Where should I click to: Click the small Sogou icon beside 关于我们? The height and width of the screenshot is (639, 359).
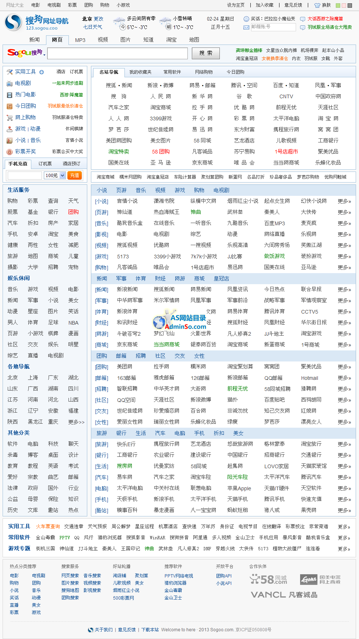pyautogui.click(x=91, y=630)
